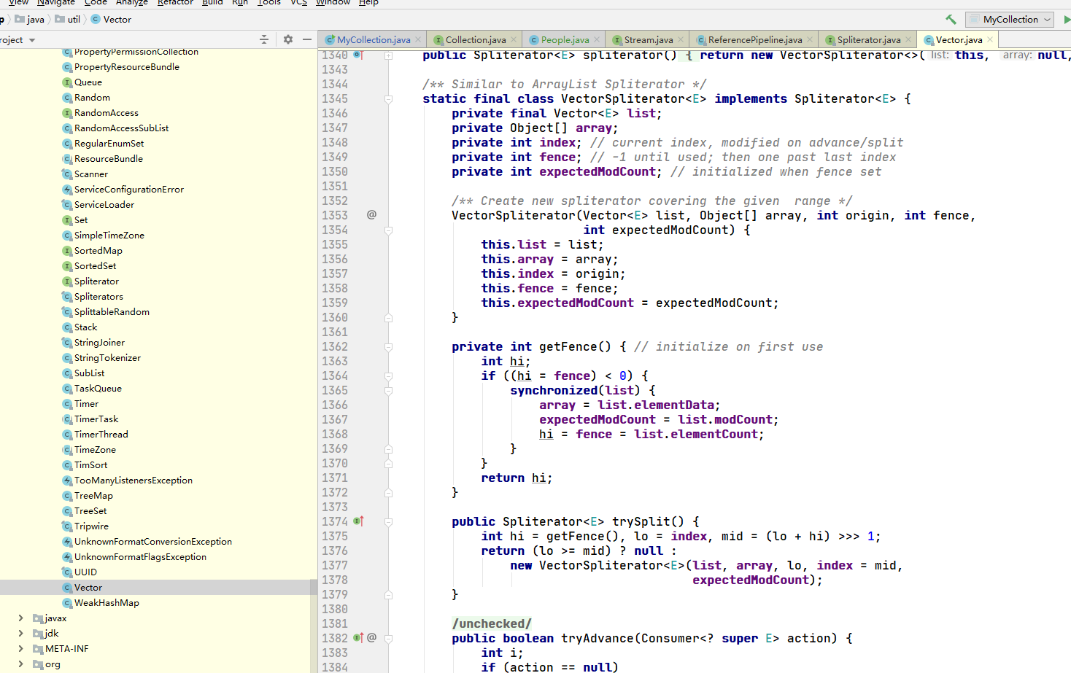Image resolution: width=1071 pixels, height=673 pixels.
Task: Close the People.java tab
Action: click(x=597, y=39)
